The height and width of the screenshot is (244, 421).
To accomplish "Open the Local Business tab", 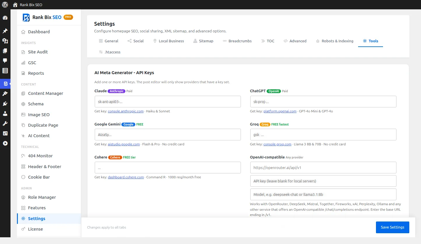I will pyautogui.click(x=168, y=41).
